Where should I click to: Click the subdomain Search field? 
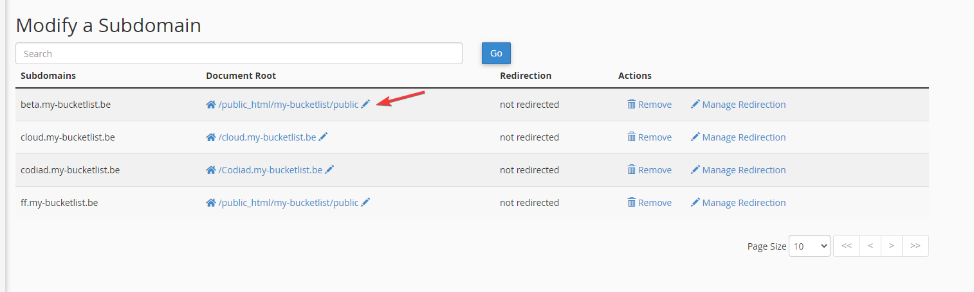pyautogui.click(x=239, y=54)
